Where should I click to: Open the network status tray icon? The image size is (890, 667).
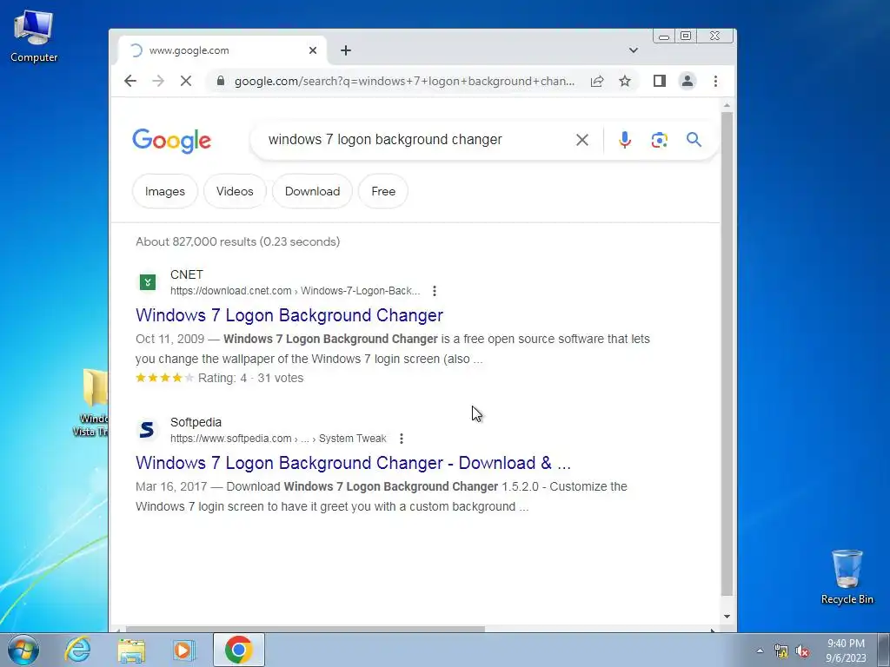pos(781,650)
